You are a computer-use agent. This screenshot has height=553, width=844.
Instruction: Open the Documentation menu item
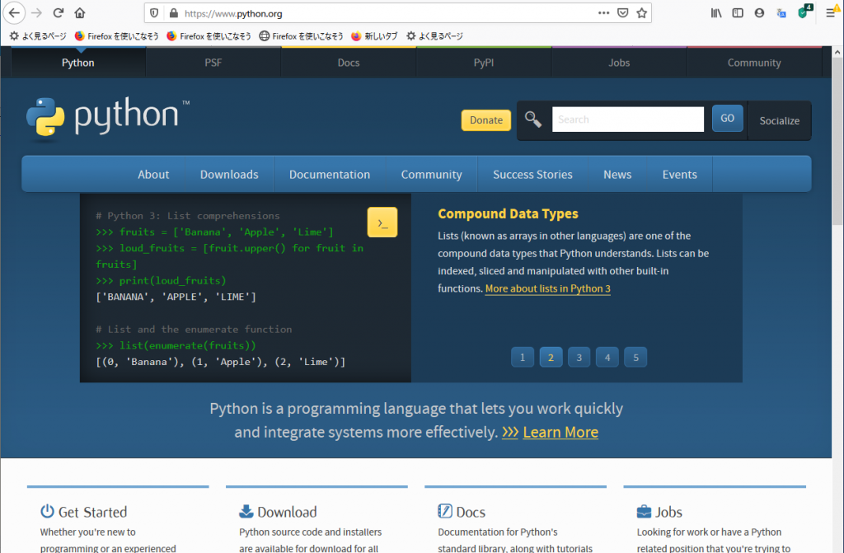(x=330, y=175)
